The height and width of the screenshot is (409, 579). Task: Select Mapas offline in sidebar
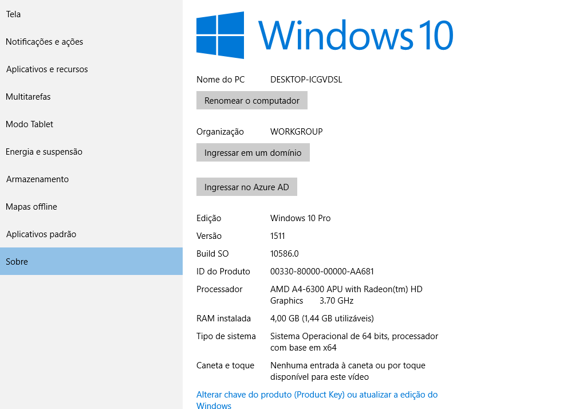point(91,207)
